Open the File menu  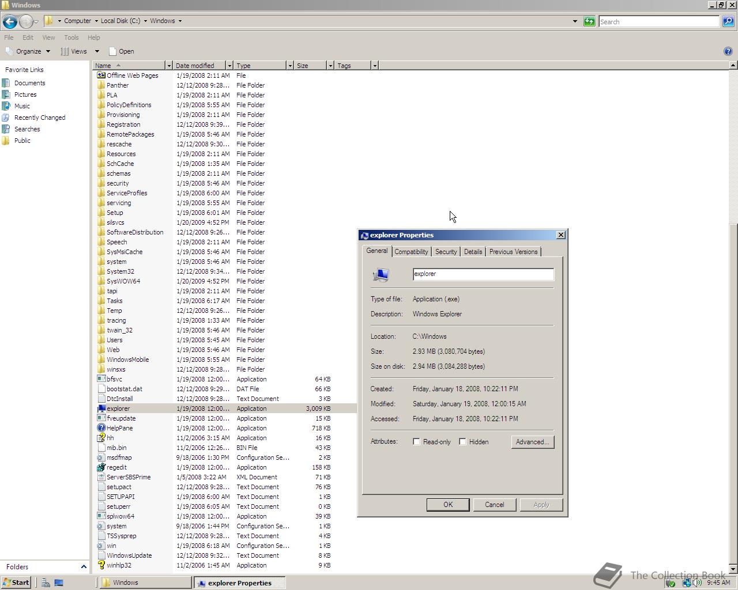click(9, 37)
